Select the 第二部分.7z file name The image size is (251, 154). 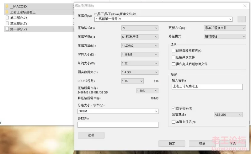(x=19, y=18)
